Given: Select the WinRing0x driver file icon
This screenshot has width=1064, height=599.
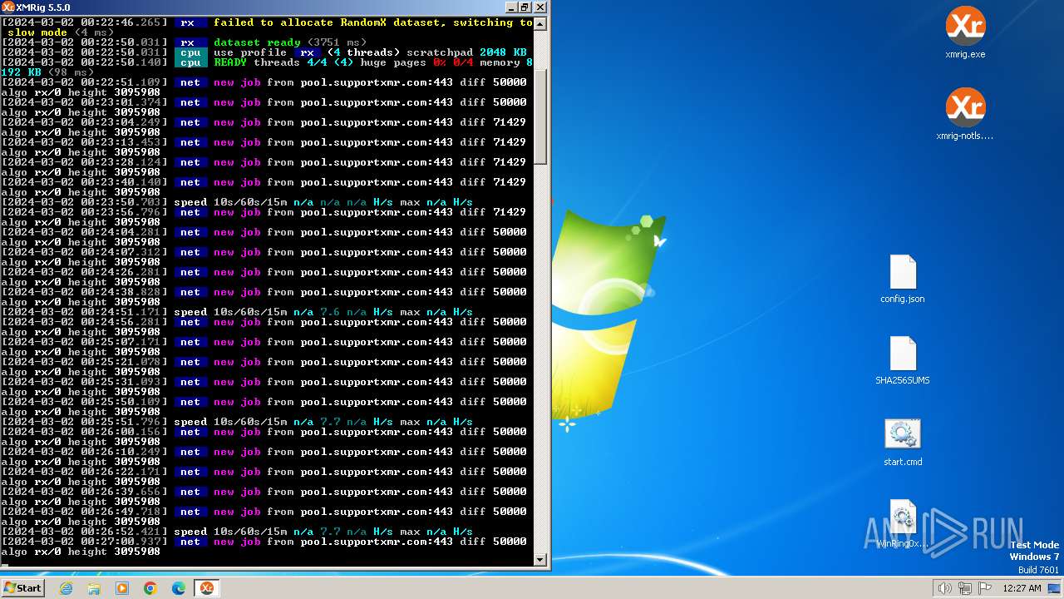Looking at the screenshot, I should click(x=903, y=522).
